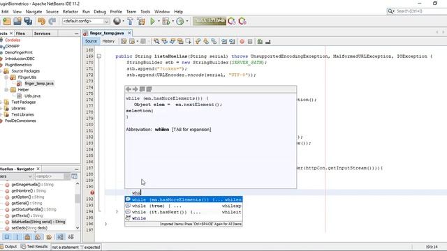
Task: Run project with the green play icon
Action: pyautogui.click(x=152, y=21)
